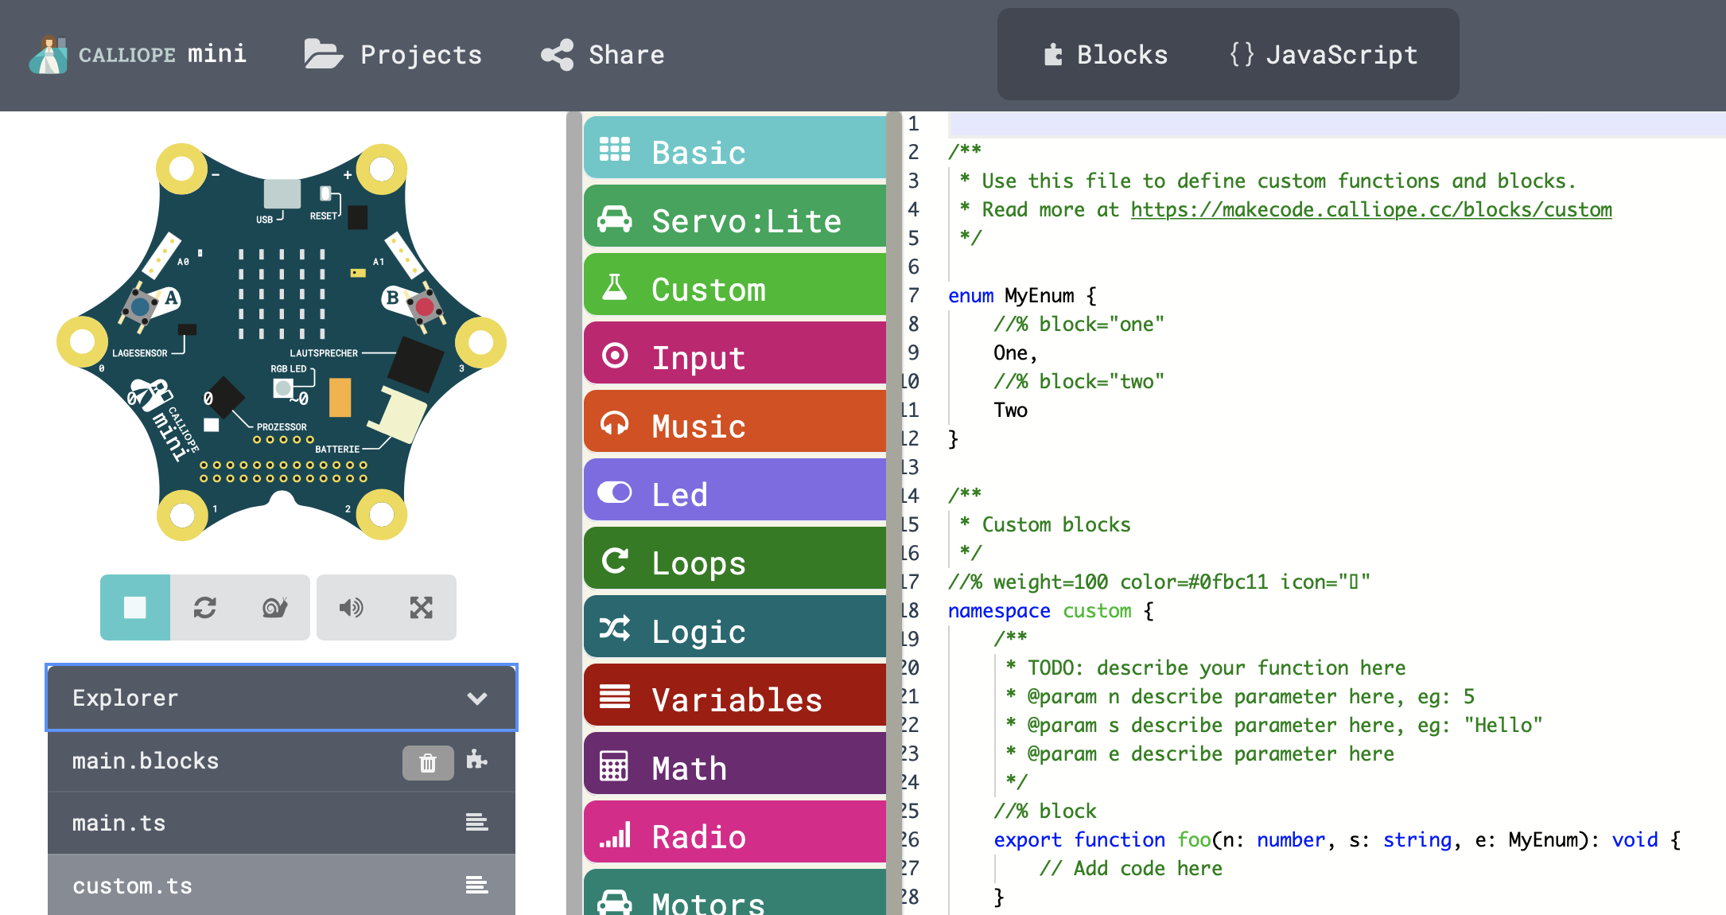Mute the simulator audio
Image resolution: width=1726 pixels, height=915 pixels.
[x=352, y=607]
